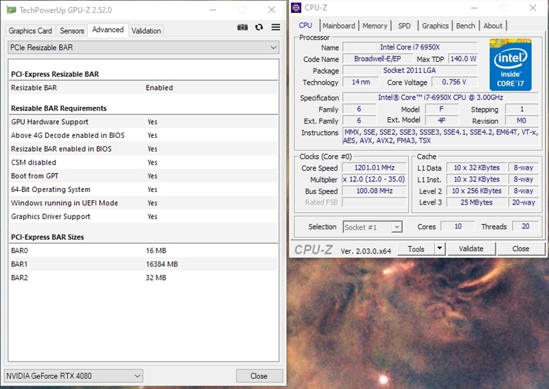The width and height of the screenshot is (549, 389).
Task: Click the CPU-Z title bar app icon
Action: (x=296, y=8)
